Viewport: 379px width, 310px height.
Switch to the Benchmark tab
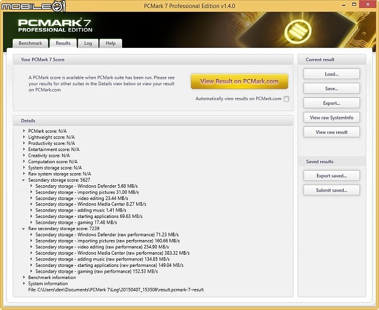click(x=30, y=43)
